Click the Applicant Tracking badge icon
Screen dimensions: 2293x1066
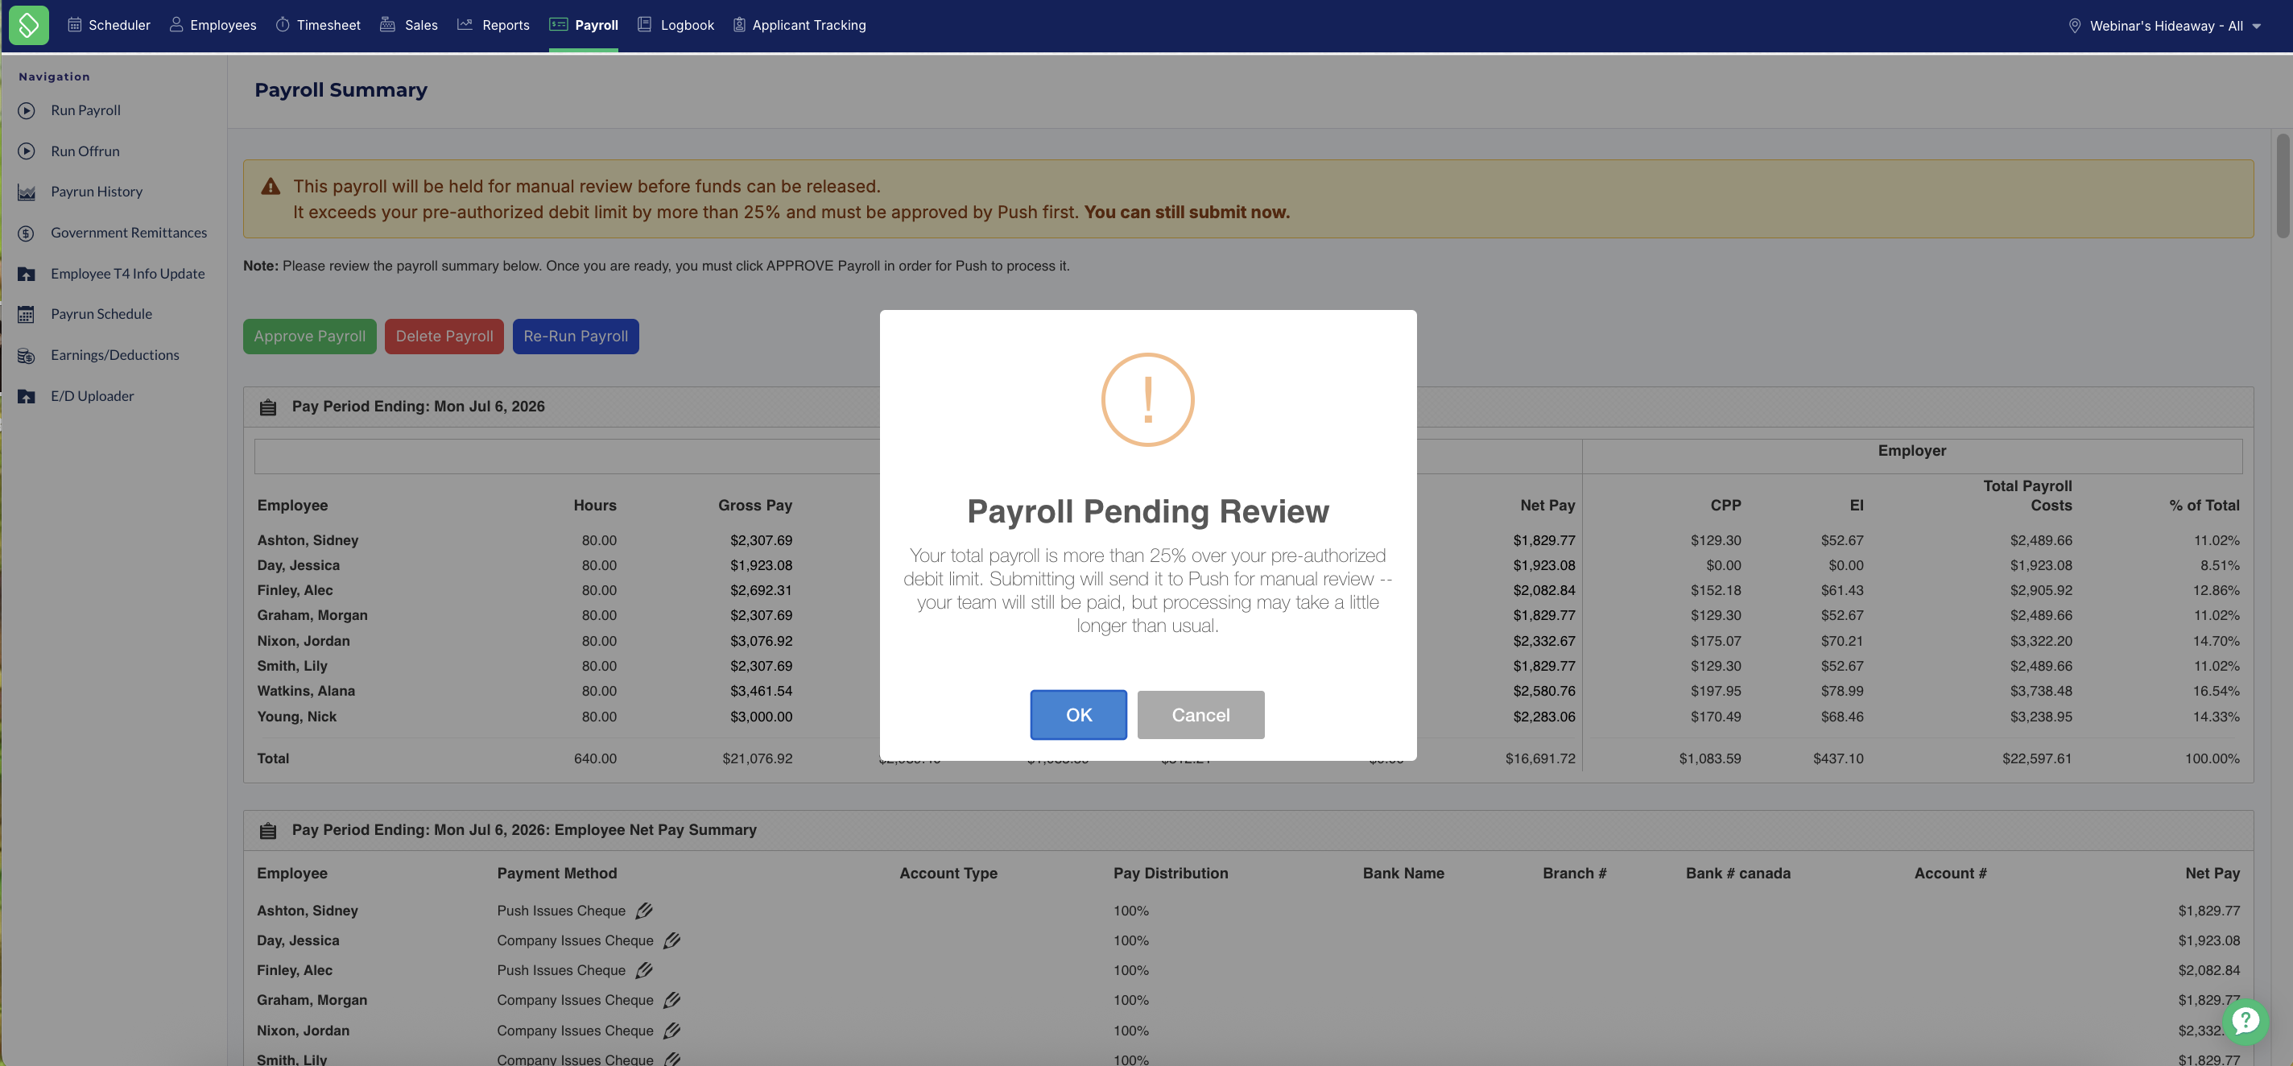tap(739, 25)
